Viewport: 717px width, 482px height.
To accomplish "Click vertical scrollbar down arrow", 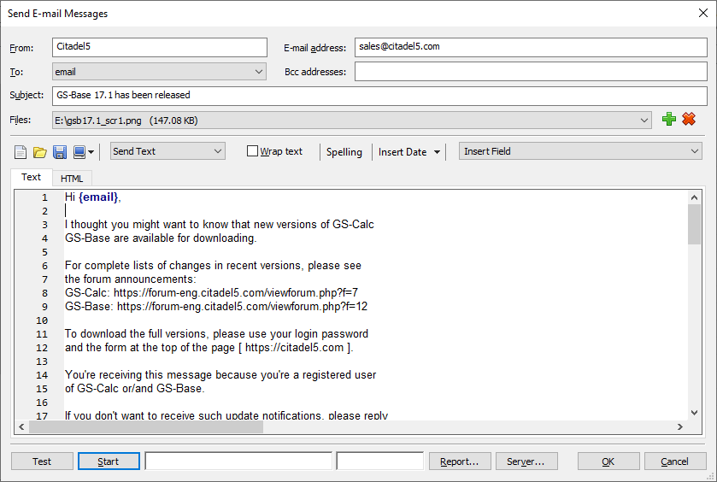I will pyautogui.click(x=694, y=413).
